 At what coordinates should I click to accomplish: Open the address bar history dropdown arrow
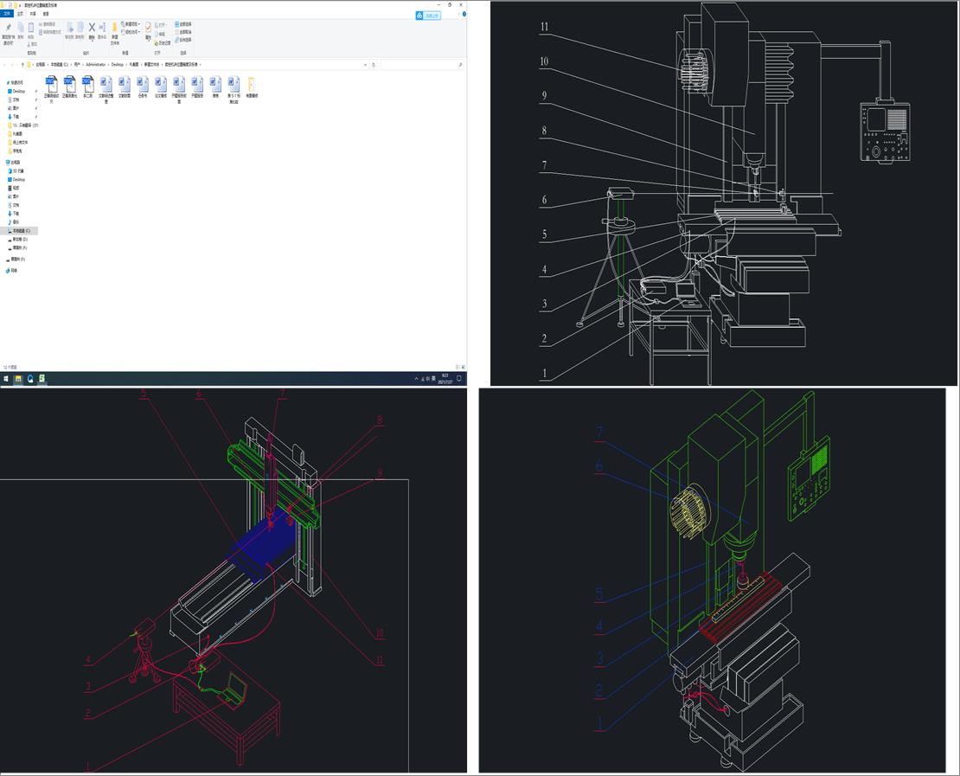(x=366, y=65)
